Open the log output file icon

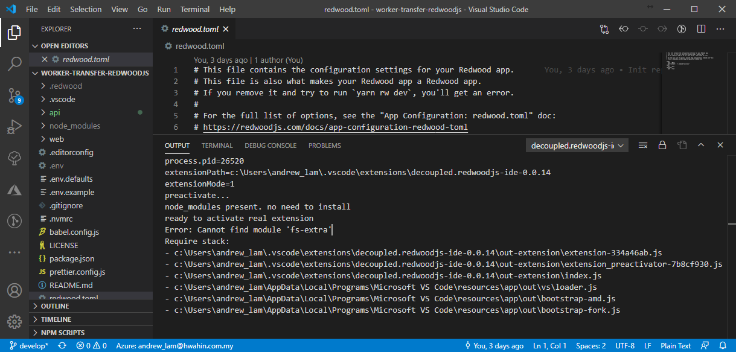pyautogui.click(x=682, y=146)
